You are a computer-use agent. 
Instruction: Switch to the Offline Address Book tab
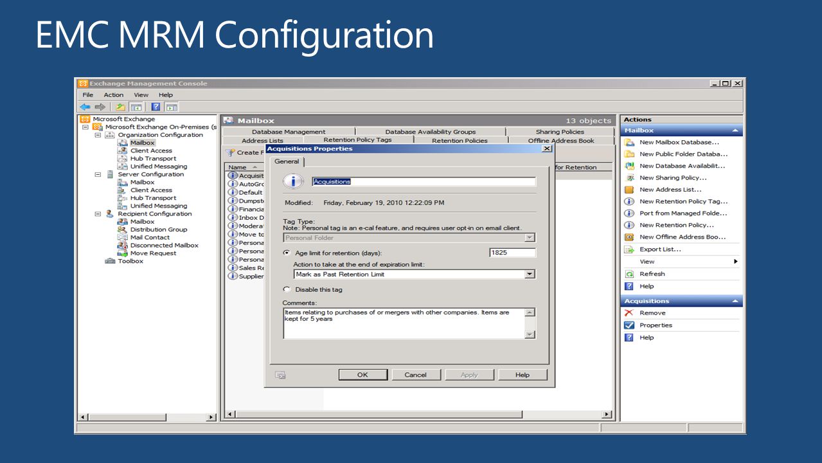[561, 141]
